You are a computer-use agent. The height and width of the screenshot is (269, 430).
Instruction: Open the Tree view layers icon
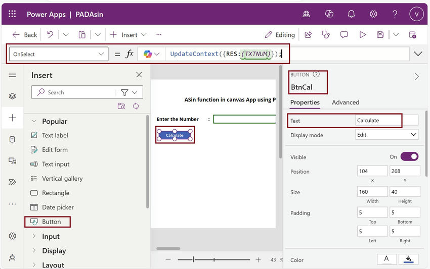pyautogui.click(x=12, y=96)
